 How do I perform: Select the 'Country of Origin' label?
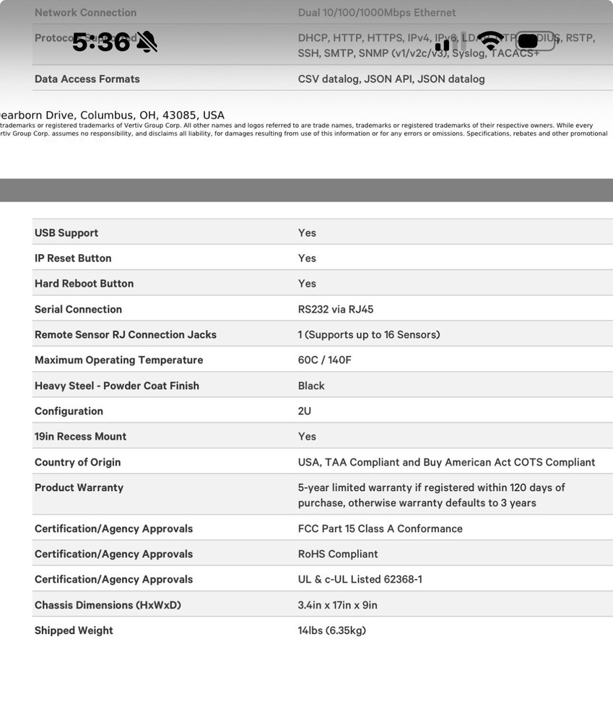[77, 462]
